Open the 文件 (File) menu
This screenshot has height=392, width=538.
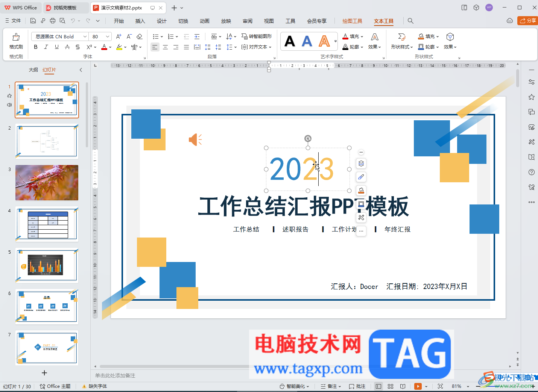pos(13,21)
